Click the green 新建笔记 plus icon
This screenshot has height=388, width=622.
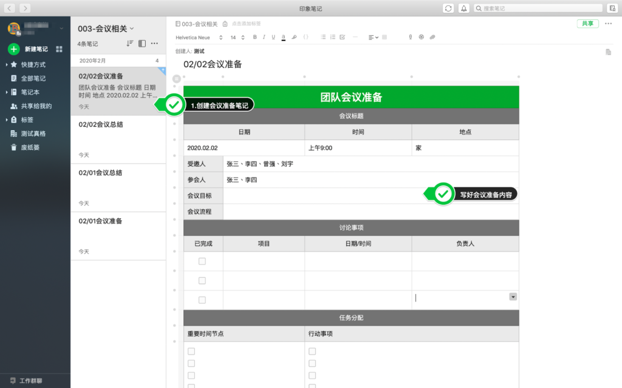click(13, 49)
